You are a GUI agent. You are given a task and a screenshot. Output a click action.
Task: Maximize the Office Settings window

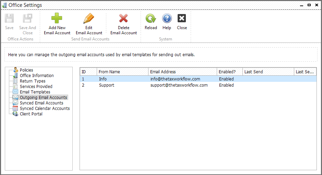309,5
